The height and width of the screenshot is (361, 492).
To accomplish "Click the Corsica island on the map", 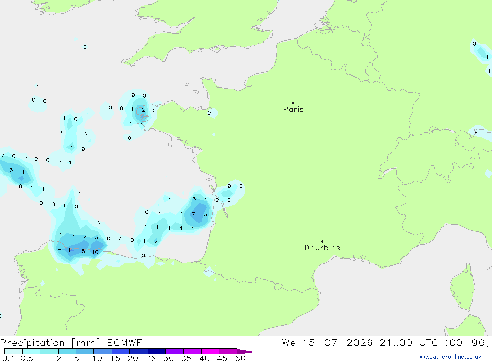I will 462,287.
